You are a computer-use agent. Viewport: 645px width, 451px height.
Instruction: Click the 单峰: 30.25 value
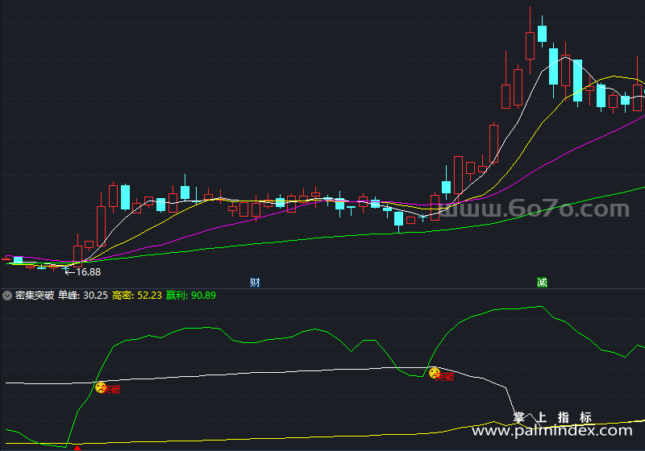[x=83, y=296]
